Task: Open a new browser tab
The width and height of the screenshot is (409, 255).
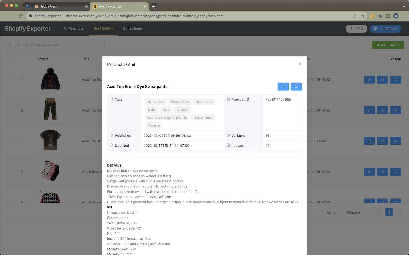Action: (154, 6)
